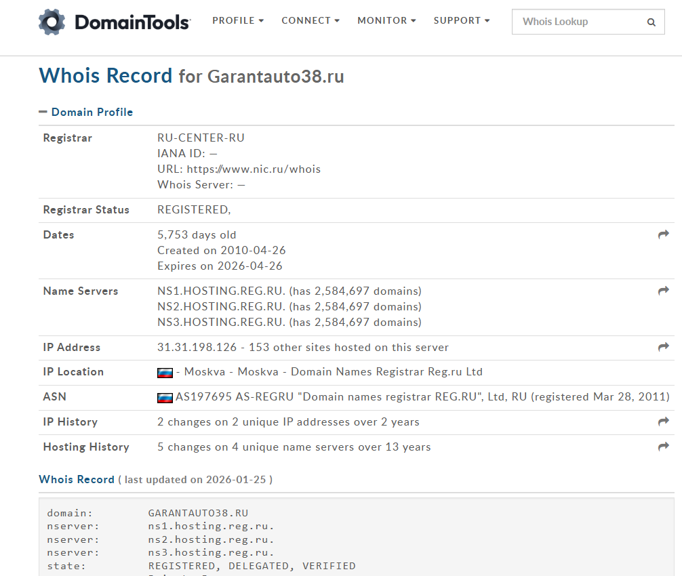
Task: Click the DomainTools wordmark
Action: coord(132,22)
